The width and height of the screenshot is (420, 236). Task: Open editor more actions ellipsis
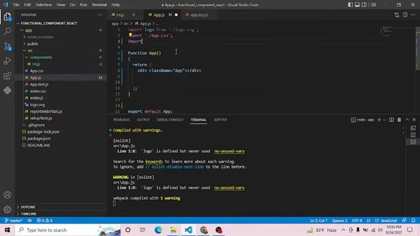coord(413,15)
